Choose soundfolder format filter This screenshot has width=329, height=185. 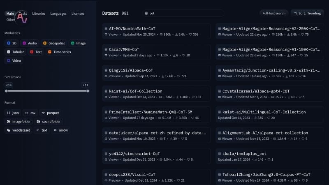pos(49,121)
